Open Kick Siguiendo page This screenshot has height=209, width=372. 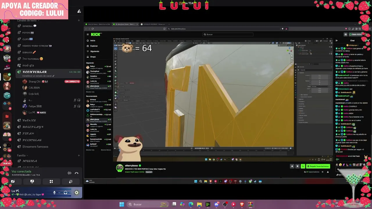(94, 51)
